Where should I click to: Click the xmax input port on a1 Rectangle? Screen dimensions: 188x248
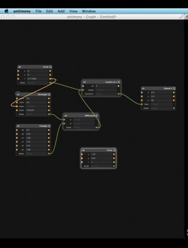pos(17,106)
